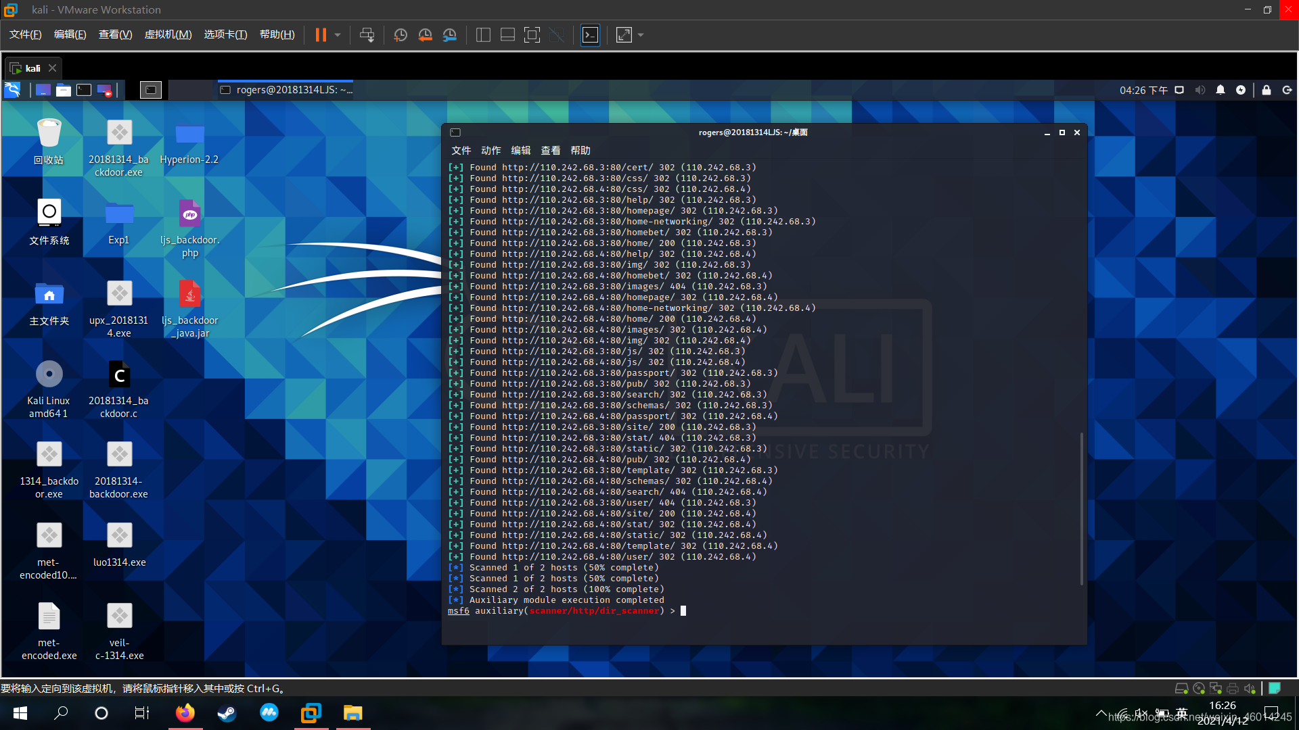Select the ljs_backdoor_java.jar file
Viewport: 1299px width, 730px height.
(189, 309)
